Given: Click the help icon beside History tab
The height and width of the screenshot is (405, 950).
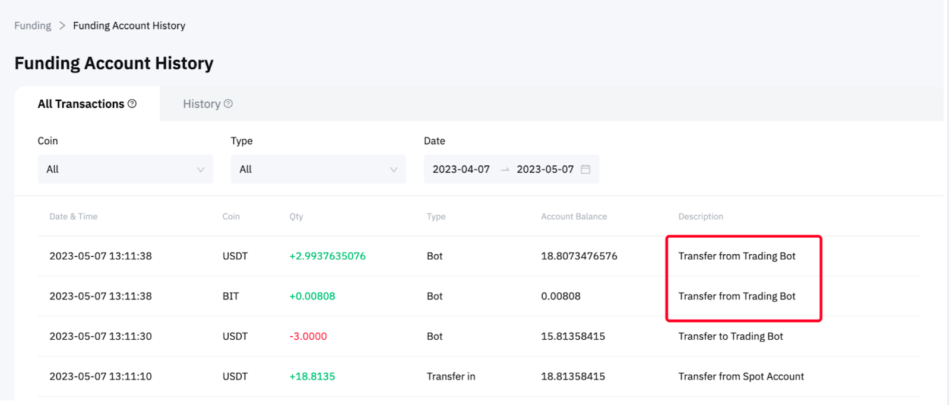Looking at the screenshot, I should pos(228,104).
